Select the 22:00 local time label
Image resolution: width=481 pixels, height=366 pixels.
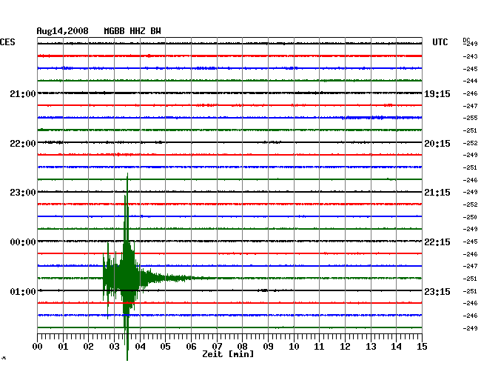pyautogui.click(x=23, y=144)
